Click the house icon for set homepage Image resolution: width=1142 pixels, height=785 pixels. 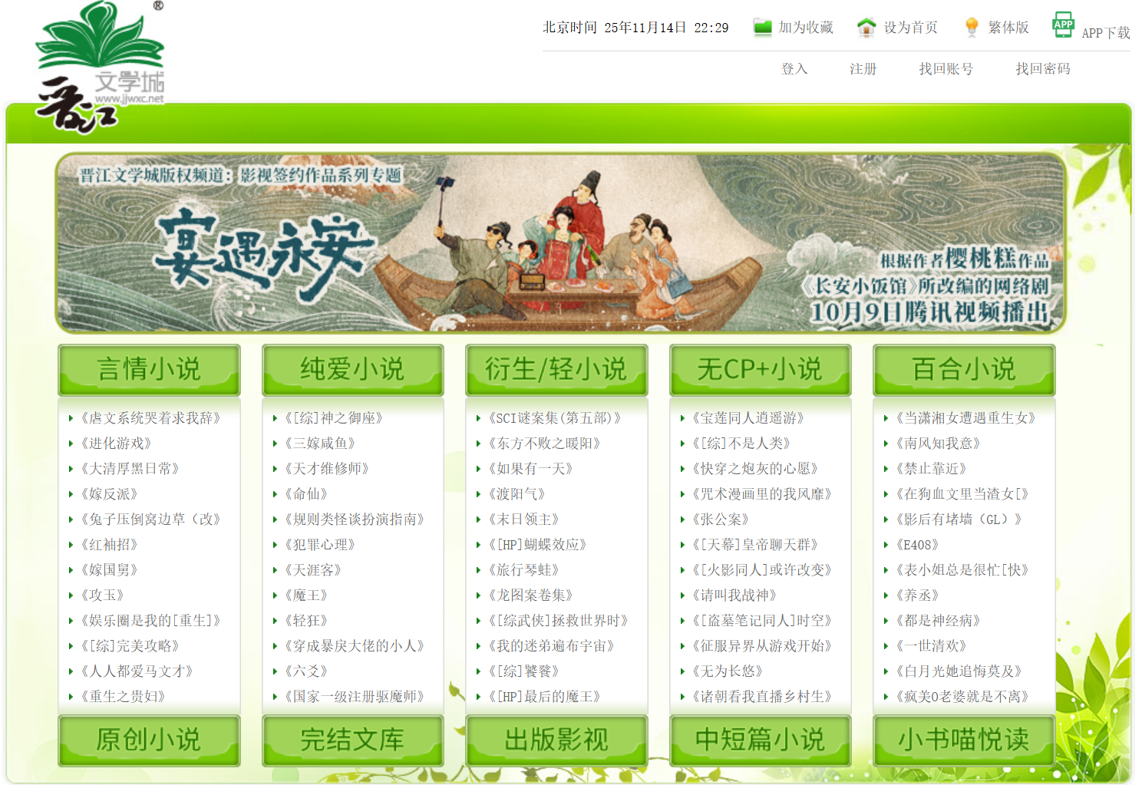pos(866,27)
